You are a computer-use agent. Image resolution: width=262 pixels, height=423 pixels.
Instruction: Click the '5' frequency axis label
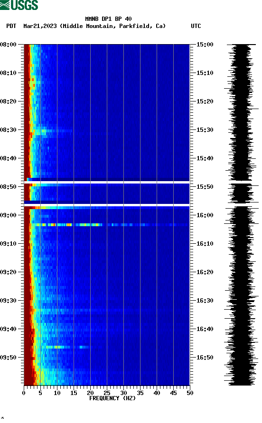click(40, 393)
